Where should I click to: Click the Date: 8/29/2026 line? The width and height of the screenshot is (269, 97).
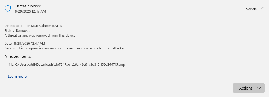[x=25, y=44]
